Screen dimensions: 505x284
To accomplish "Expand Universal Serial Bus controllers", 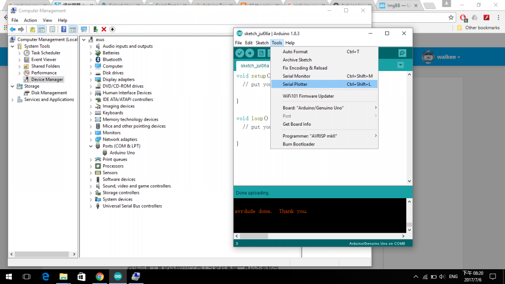I will click(x=91, y=206).
